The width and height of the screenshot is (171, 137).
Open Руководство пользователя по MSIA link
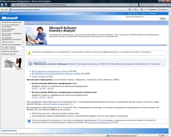point(51,71)
